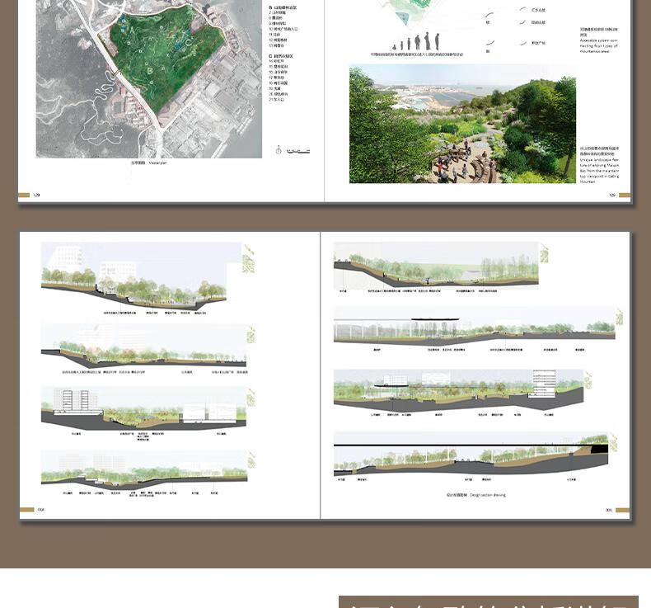Click the gold page marker on lower right page
Viewport: 651px width, 608px height.
point(622,510)
